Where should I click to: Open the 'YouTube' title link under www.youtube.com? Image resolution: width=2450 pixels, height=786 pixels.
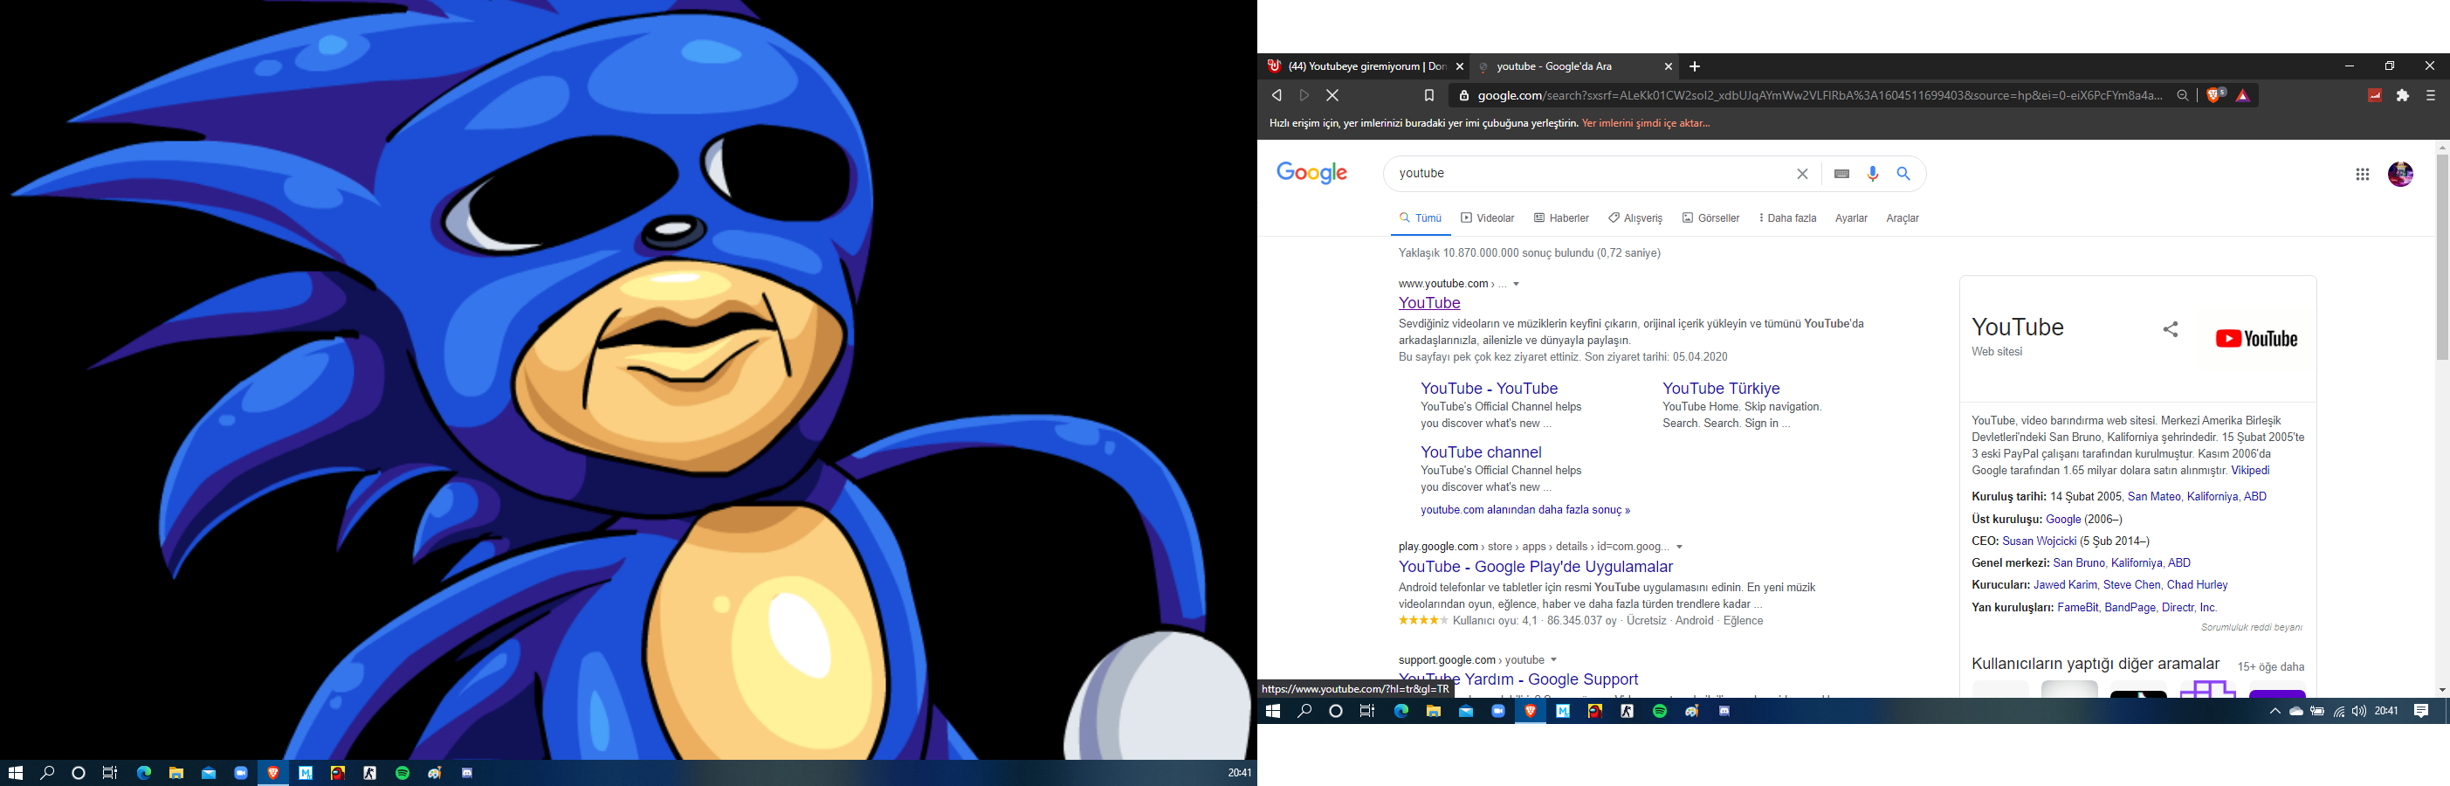(1429, 302)
